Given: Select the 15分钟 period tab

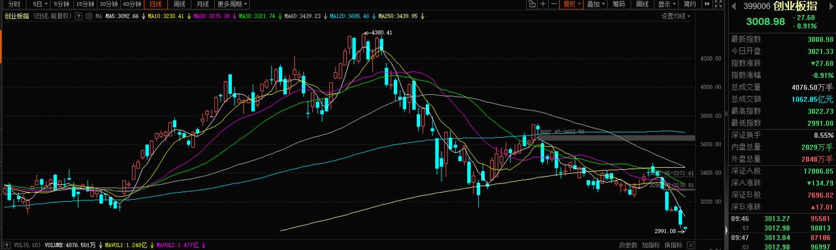Looking at the screenshot, I should click(85, 4).
